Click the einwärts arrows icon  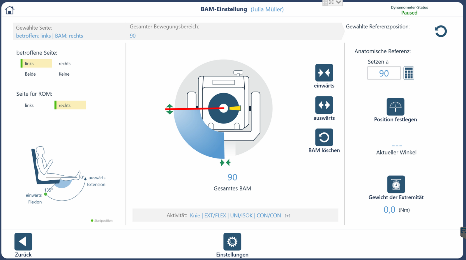(324, 73)
